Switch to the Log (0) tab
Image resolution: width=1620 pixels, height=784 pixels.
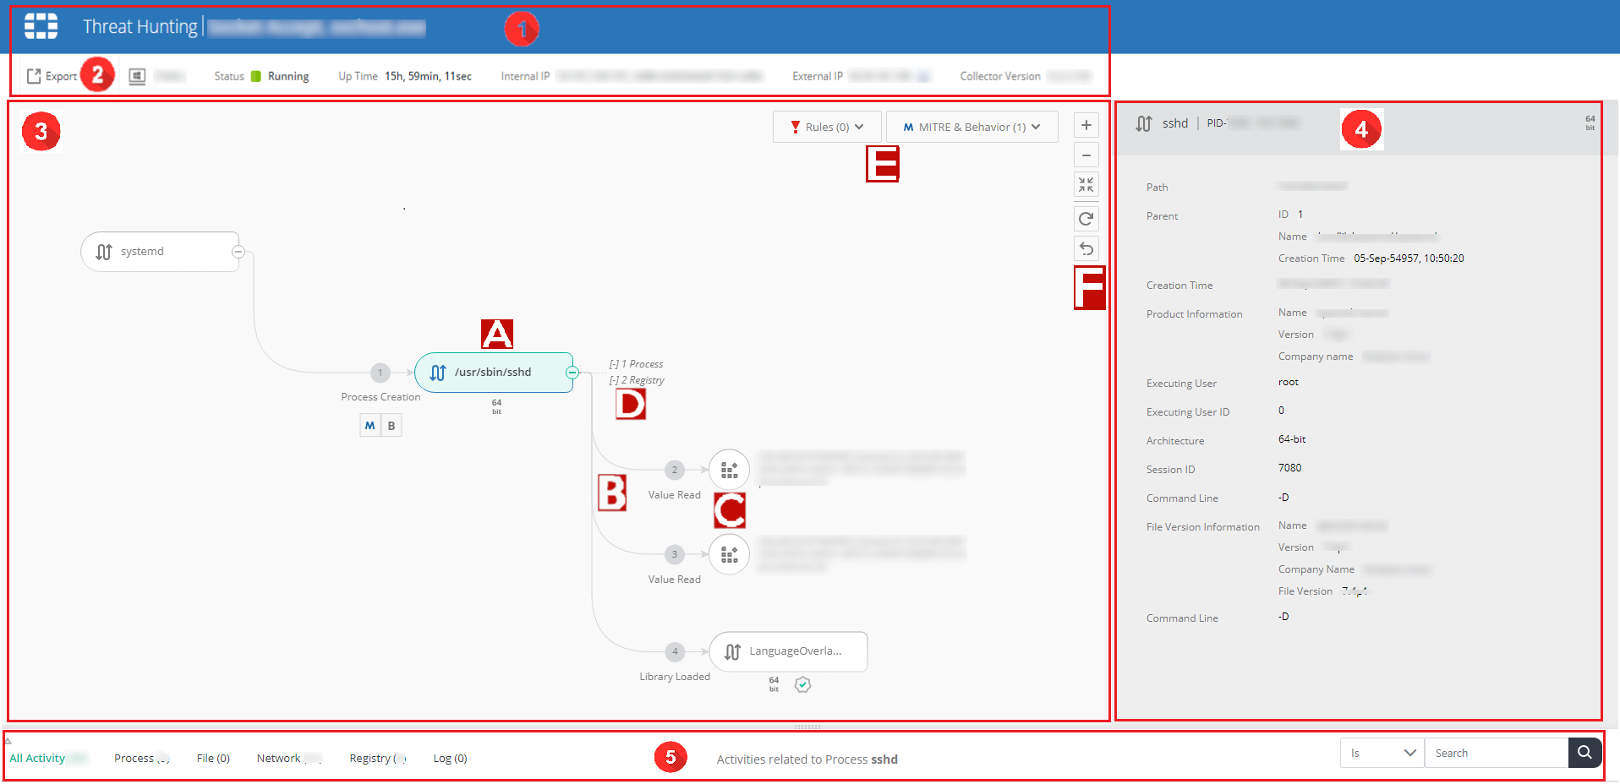coord(451,758)
